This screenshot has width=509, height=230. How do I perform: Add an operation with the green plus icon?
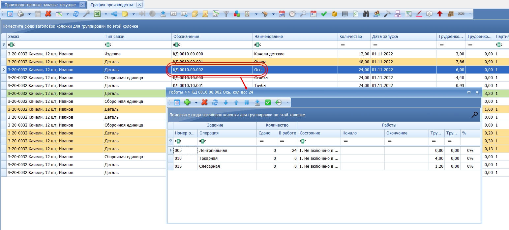[x=188, y=102]
